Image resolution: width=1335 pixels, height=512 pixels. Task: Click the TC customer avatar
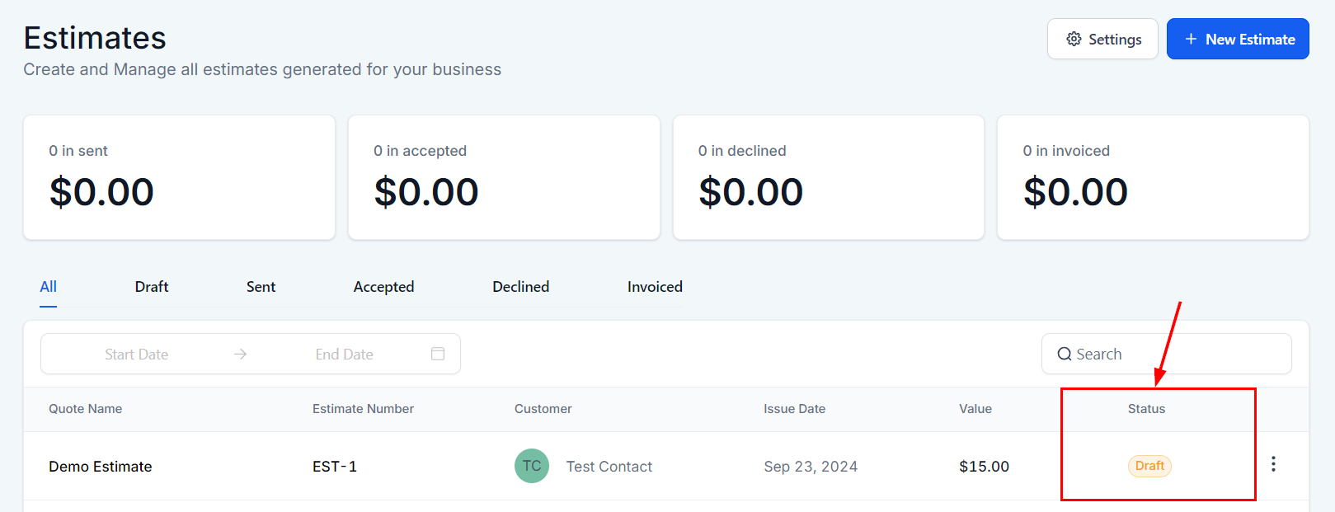pos(532,466)
